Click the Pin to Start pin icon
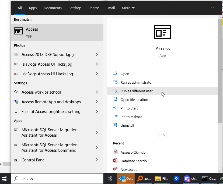 click(115, 108)
